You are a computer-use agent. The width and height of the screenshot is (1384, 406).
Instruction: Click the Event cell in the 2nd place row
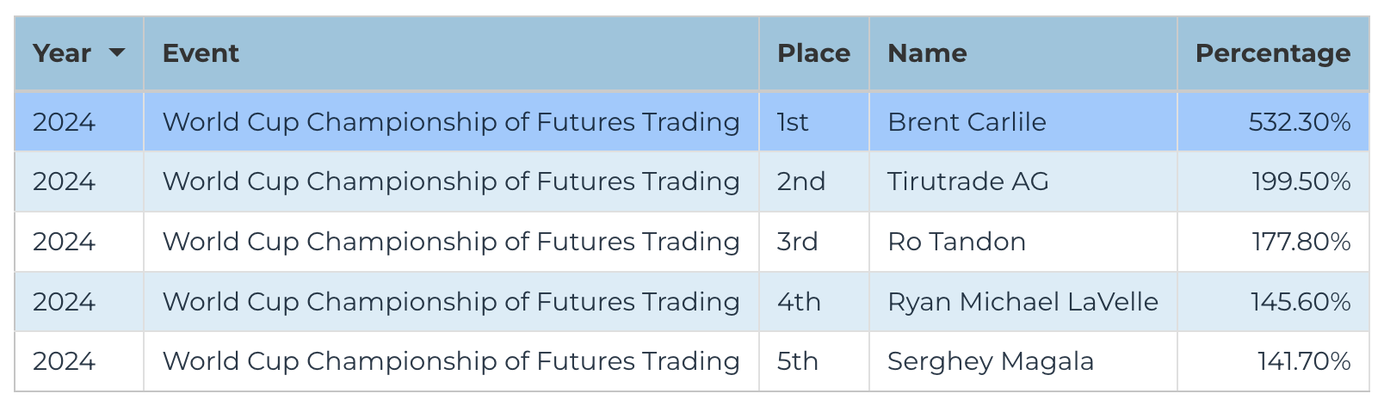click(451, 181)
